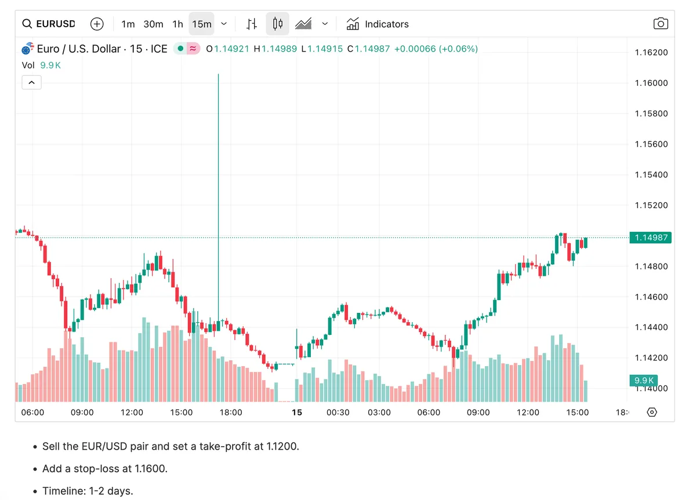Take a snapshot with the camera icon
Screen dimensions: 696x500
[661, 24]
